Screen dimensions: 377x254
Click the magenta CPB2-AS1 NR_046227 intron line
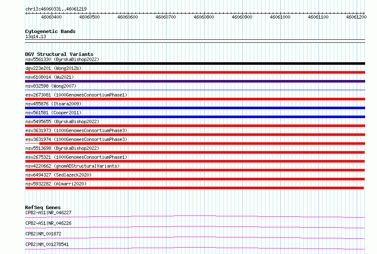point(195,216)
